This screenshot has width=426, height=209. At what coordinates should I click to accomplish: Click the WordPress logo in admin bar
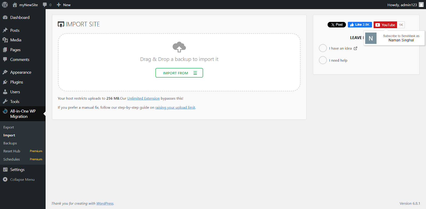(x=5, y=5)
